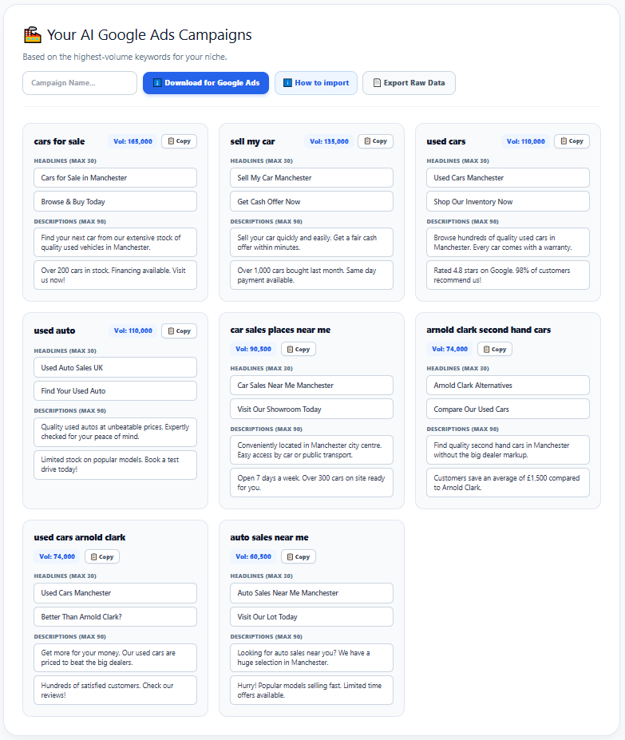Edit description 'Hundreds of satisfied customers'

tap(115, 691)
